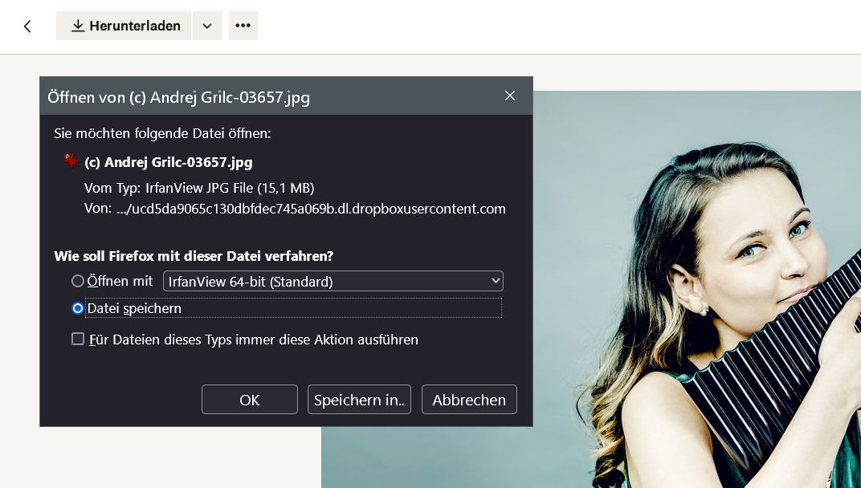
Task: Click the dialog title bar text
Action: pyautogui.click(x=178, y=97)
